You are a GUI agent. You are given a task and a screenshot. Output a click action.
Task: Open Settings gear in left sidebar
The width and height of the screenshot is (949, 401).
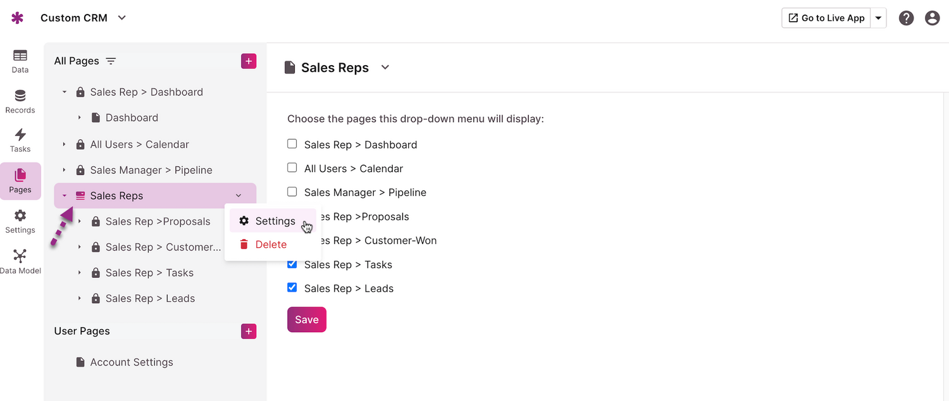click(x=20, y=221)
